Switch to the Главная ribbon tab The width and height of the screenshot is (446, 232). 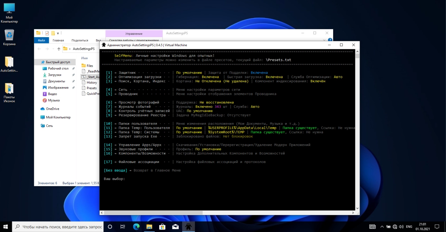(58, 40)
